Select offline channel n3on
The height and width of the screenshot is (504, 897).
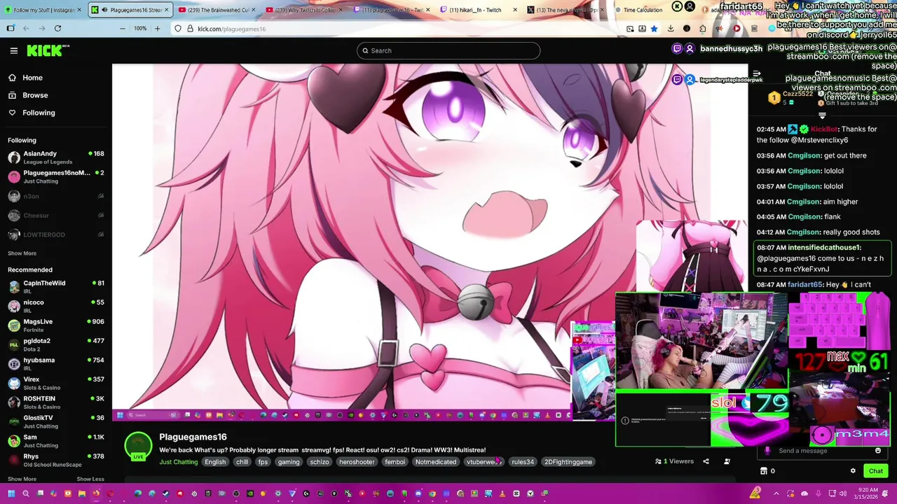[x=56, y=196]
